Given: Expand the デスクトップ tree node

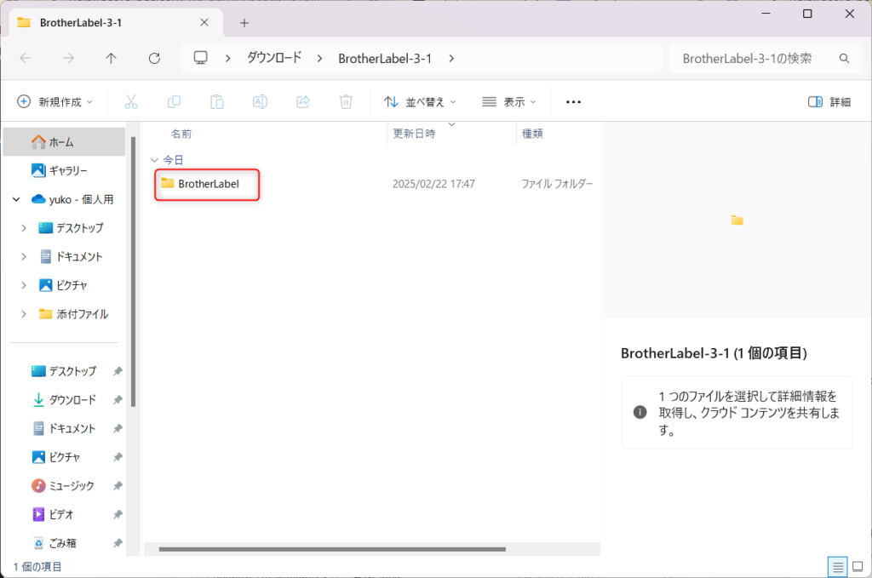Looking at the screenshot, I should tap(24, 228).
